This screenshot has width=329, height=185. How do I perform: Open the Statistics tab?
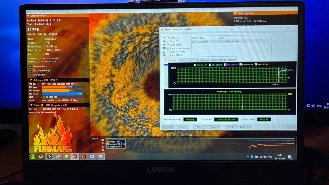click(232, 60)
